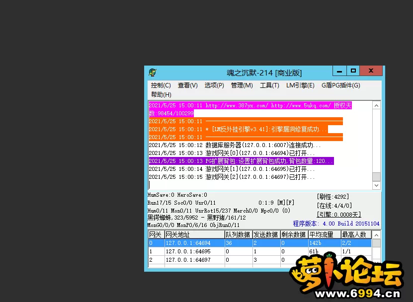Click the 61b average traffic cell
The image size is (413, 302).
click(x=325, y=251)
